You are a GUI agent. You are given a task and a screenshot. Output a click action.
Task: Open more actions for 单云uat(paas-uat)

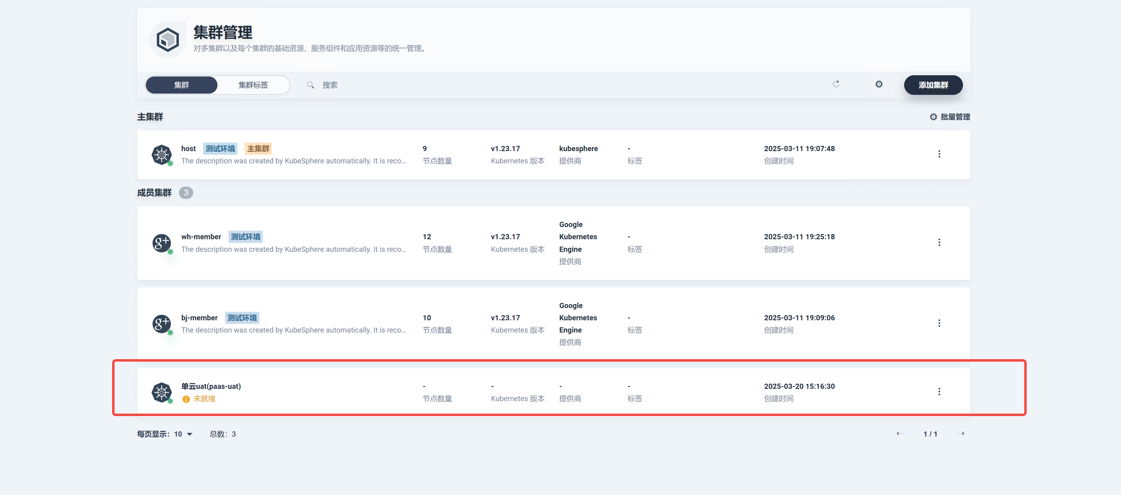pos(939,392)
